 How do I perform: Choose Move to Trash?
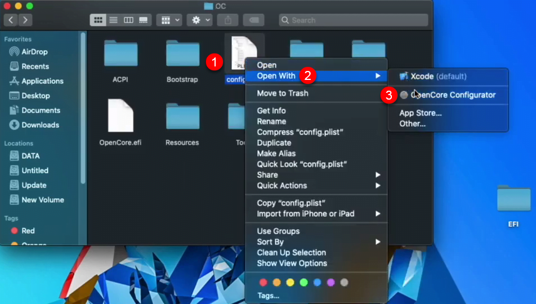(x=316, y=93)
